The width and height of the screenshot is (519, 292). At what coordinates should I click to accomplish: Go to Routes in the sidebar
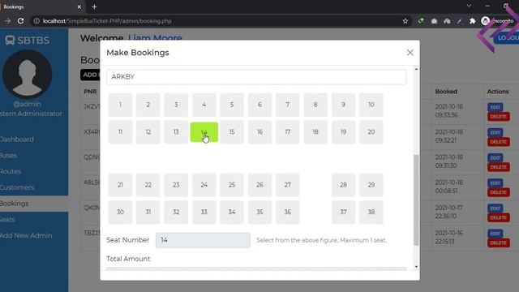point(11,171)
